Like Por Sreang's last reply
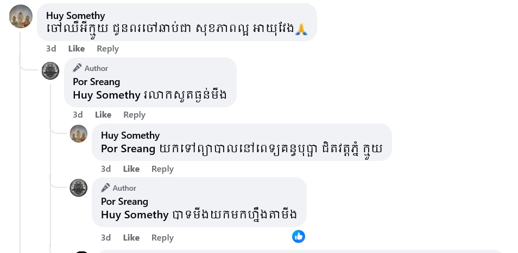Viewport: 518px width, 253px height. click(131, 238)
